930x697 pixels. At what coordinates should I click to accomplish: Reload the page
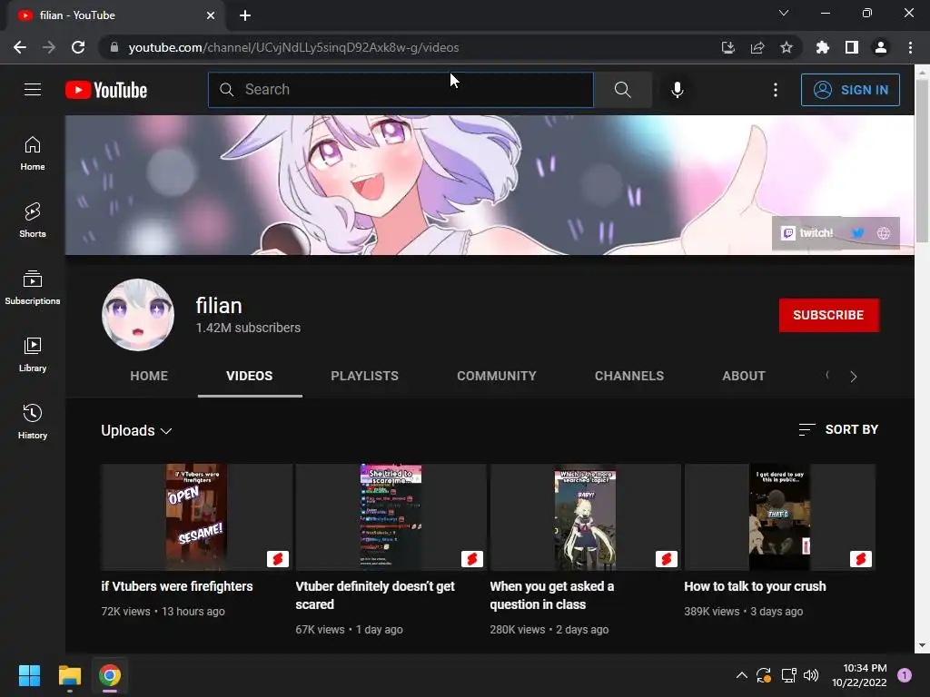(x=78, y=47)
